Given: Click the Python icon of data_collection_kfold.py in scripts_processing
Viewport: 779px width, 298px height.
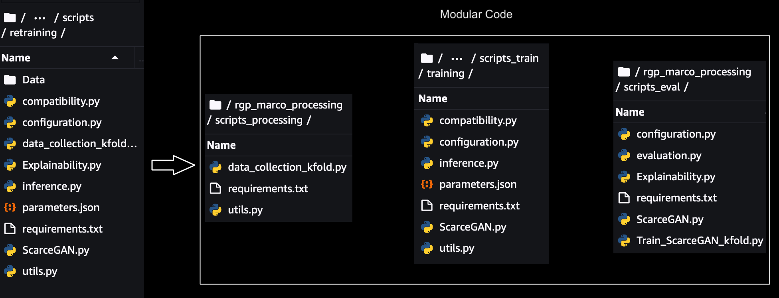Looking at the screenshot, I should coord(216,167).
